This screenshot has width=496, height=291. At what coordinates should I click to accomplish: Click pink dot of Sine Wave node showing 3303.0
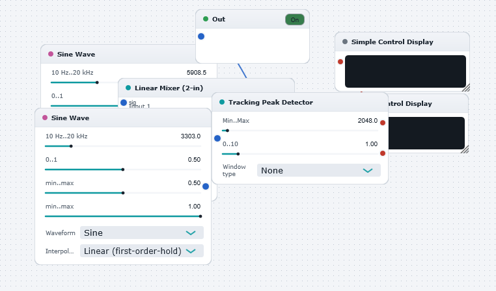coord(45,118)
